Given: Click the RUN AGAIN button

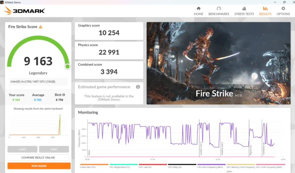Looking at the screenshot, I should click(x=39, y=166).
